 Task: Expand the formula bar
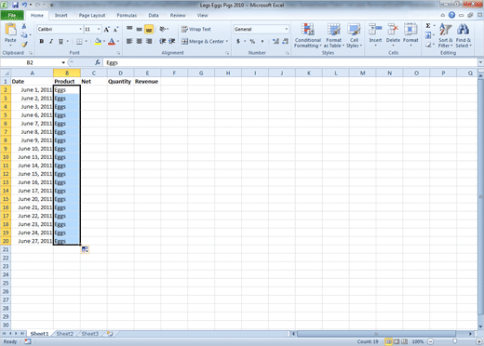tap(480, 62)
